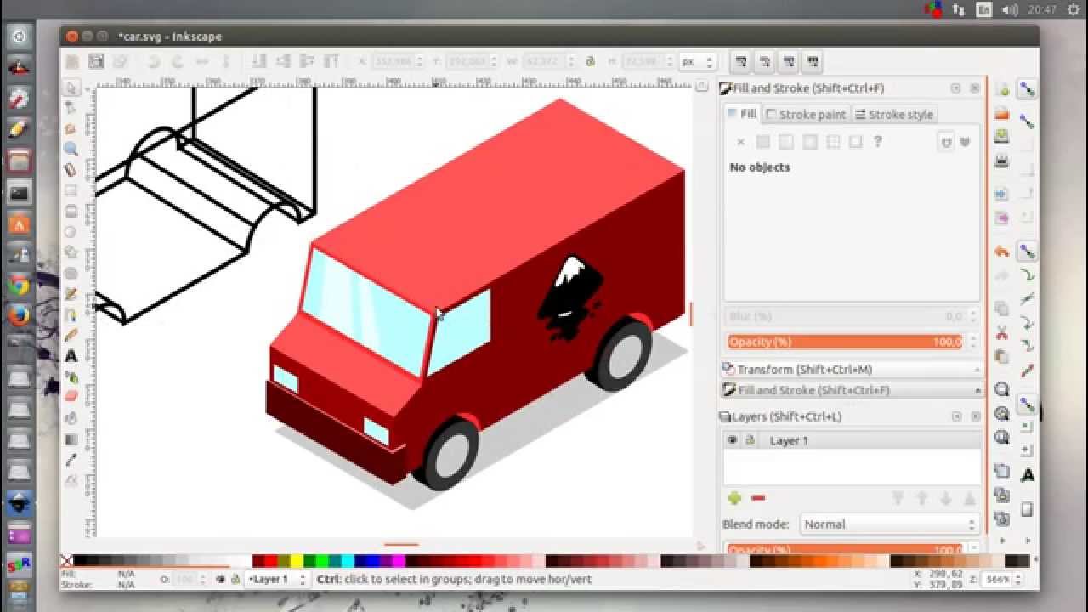
Task: Add a new layer with plus icon
Action: 734,498
